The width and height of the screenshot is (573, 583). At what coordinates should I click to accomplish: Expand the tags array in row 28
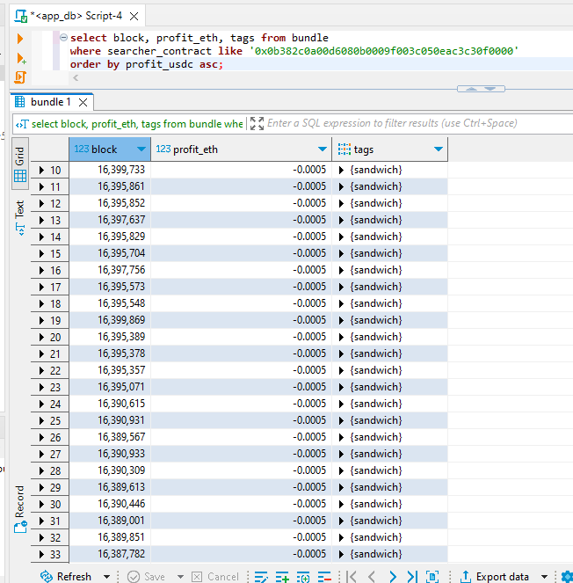(x=341, y=470)
